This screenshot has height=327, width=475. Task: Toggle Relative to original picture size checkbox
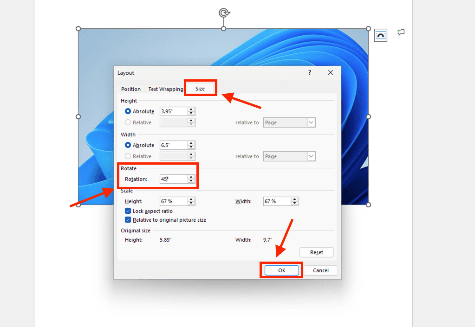tap(128, 220)
